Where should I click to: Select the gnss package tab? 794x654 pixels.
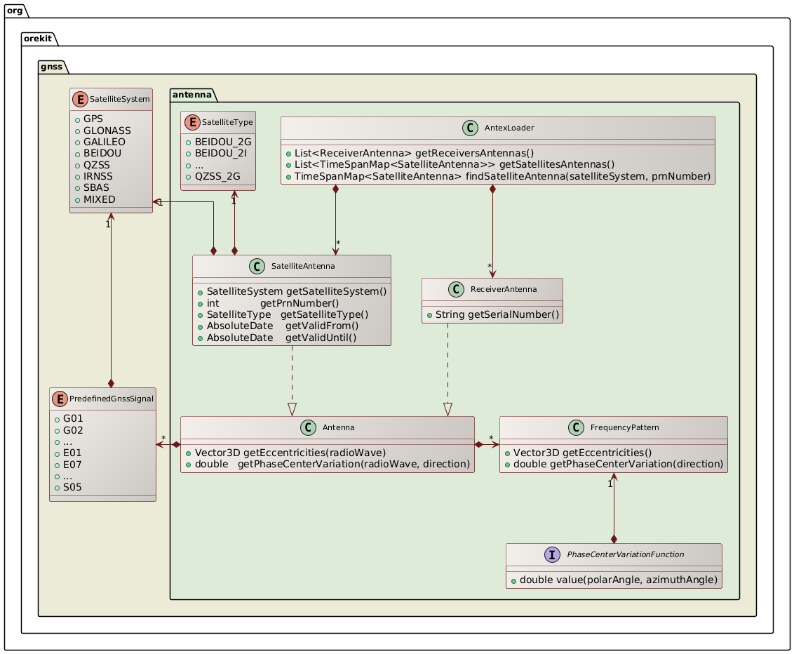(52, 67)
